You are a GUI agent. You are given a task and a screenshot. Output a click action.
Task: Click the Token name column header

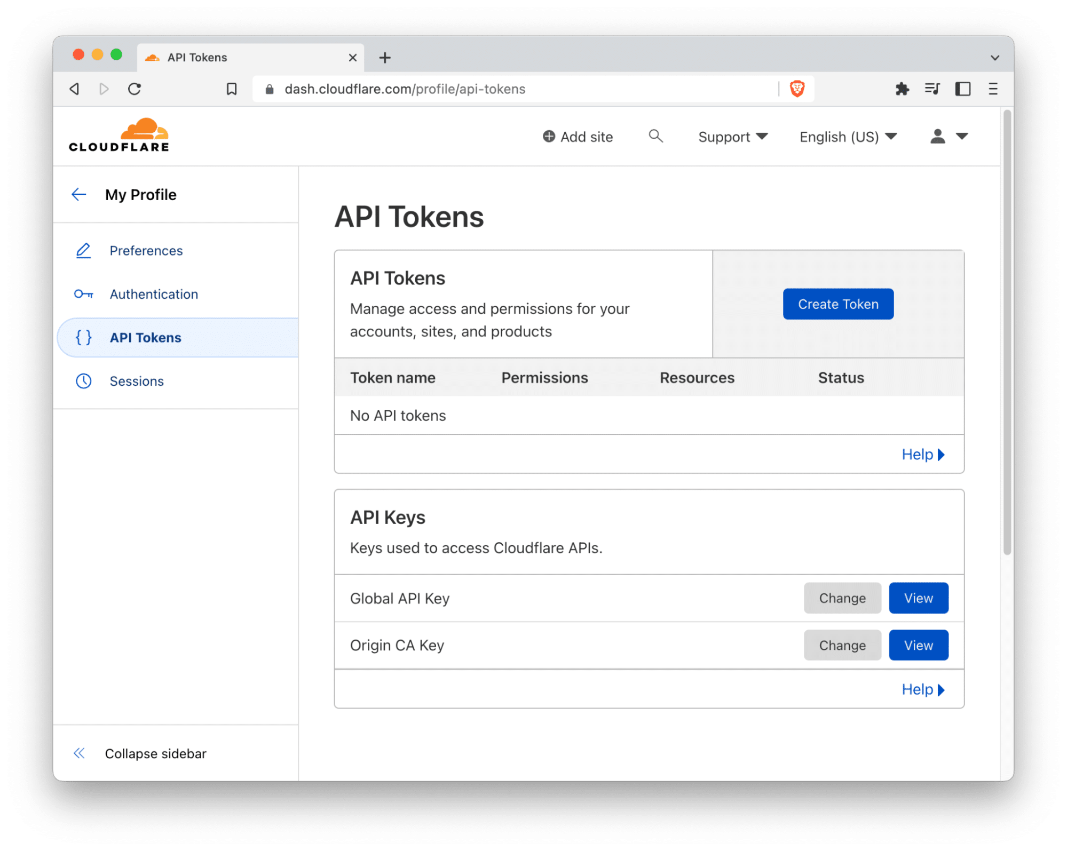pos(393,378)
